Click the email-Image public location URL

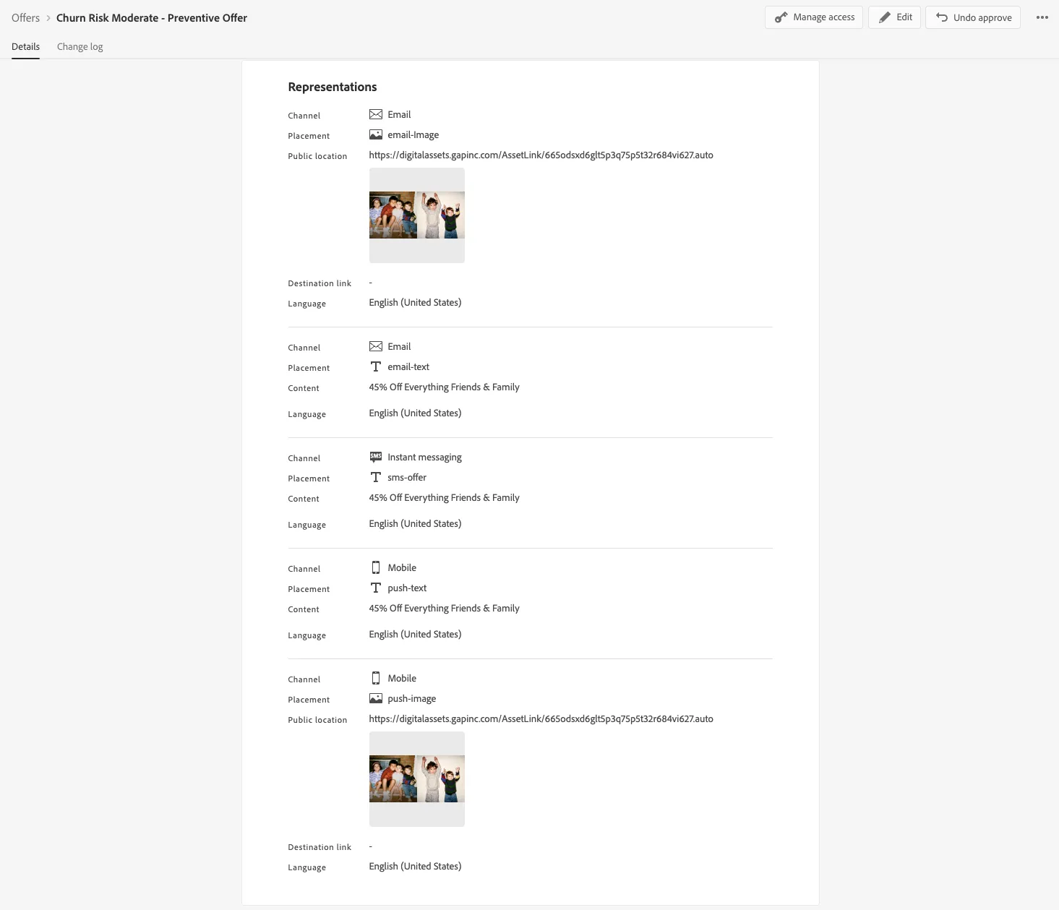point(541,155)
